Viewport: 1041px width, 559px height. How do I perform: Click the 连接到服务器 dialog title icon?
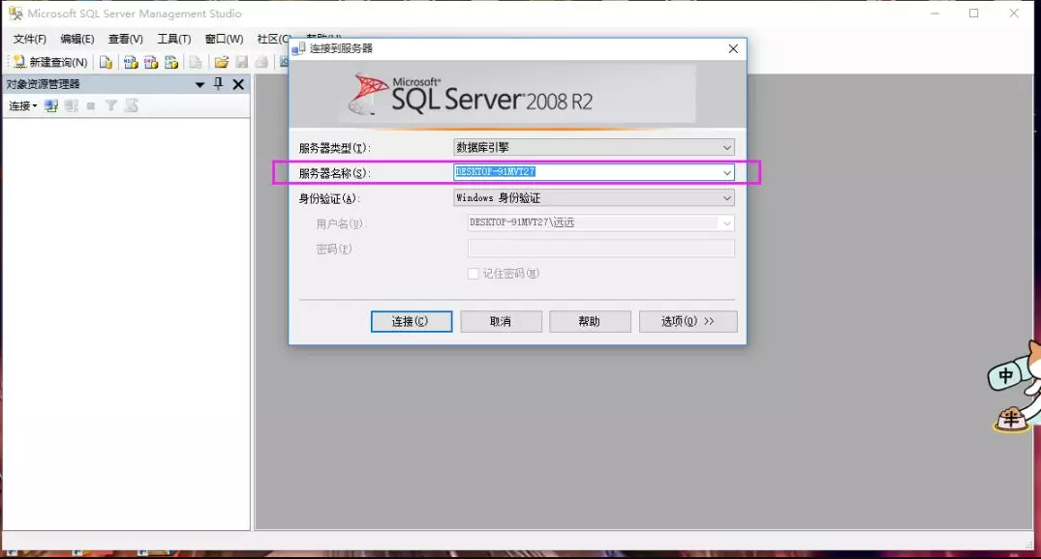pyautogui.click(x=298, y=48)
